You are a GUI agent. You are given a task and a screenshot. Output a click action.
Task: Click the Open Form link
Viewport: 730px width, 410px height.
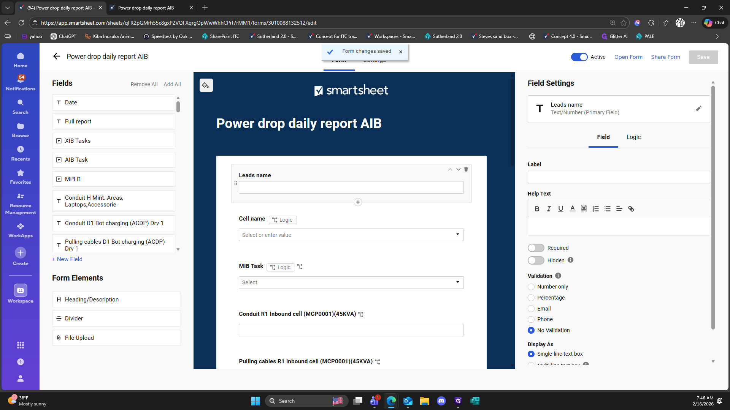(628, 57)
